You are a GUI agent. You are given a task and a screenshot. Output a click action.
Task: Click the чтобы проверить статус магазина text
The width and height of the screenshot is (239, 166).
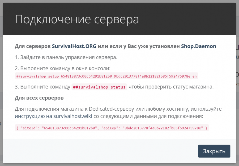(171, 87)
